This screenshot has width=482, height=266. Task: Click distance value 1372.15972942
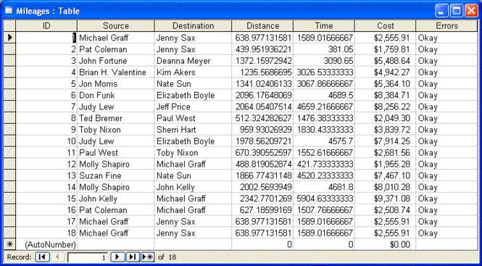tap(262, 61)
